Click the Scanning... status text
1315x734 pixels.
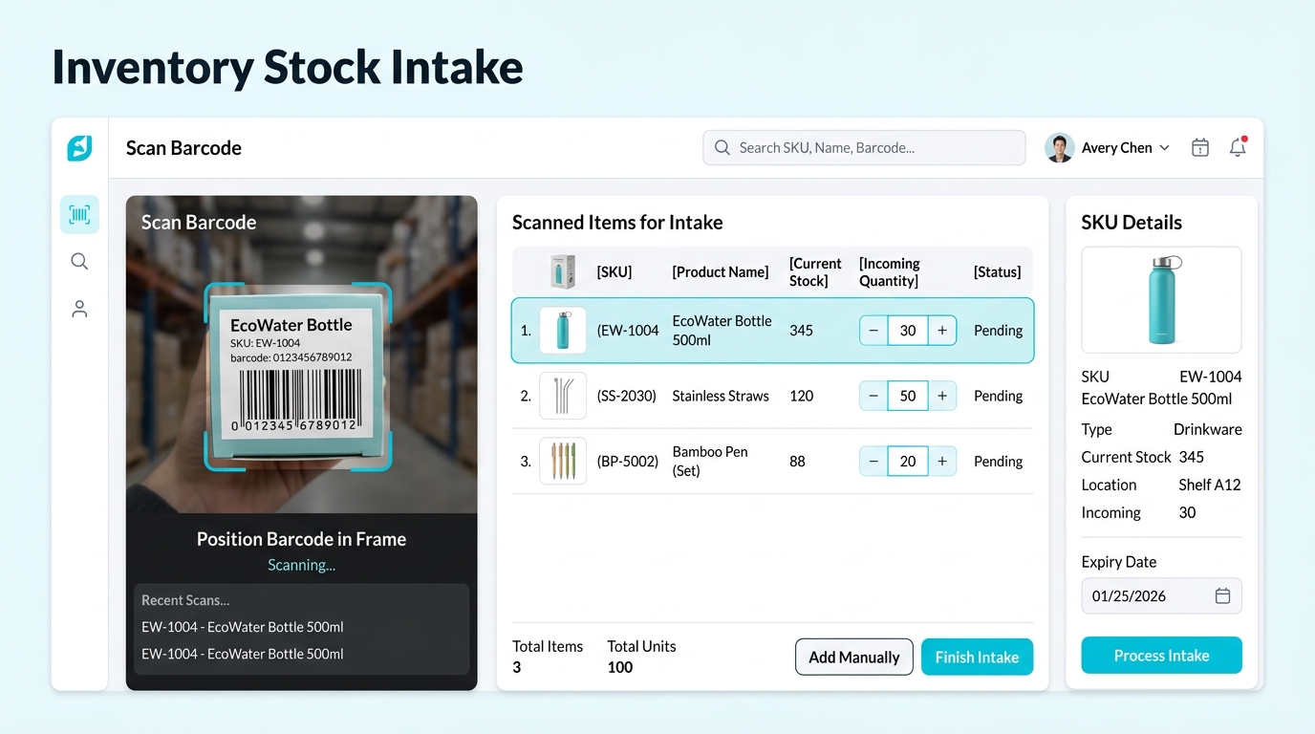pyautogui.click(x=301, y=565)
